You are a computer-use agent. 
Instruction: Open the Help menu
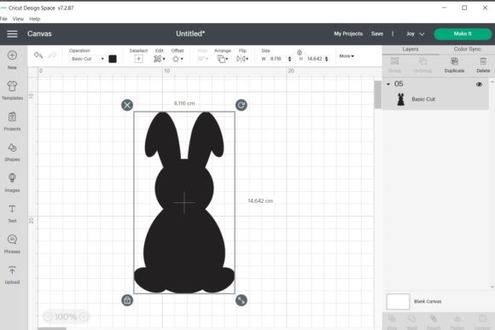[x=35, y=19]
